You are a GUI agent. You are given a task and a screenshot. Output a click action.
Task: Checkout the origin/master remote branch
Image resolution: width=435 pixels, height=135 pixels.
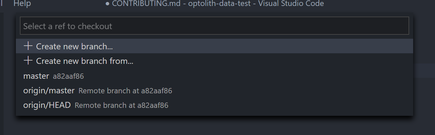point(215,90)
